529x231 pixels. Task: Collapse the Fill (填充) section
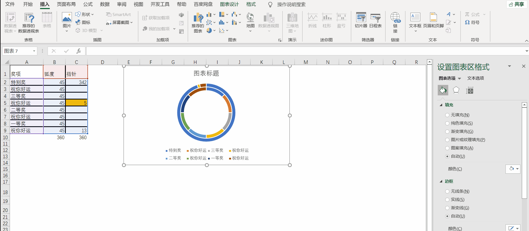[441, 105]
